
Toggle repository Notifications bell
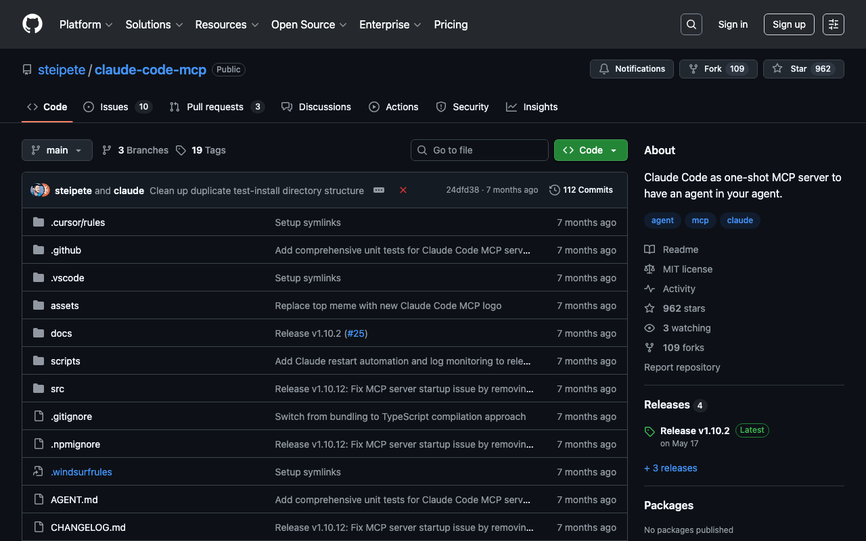point(632,69)
